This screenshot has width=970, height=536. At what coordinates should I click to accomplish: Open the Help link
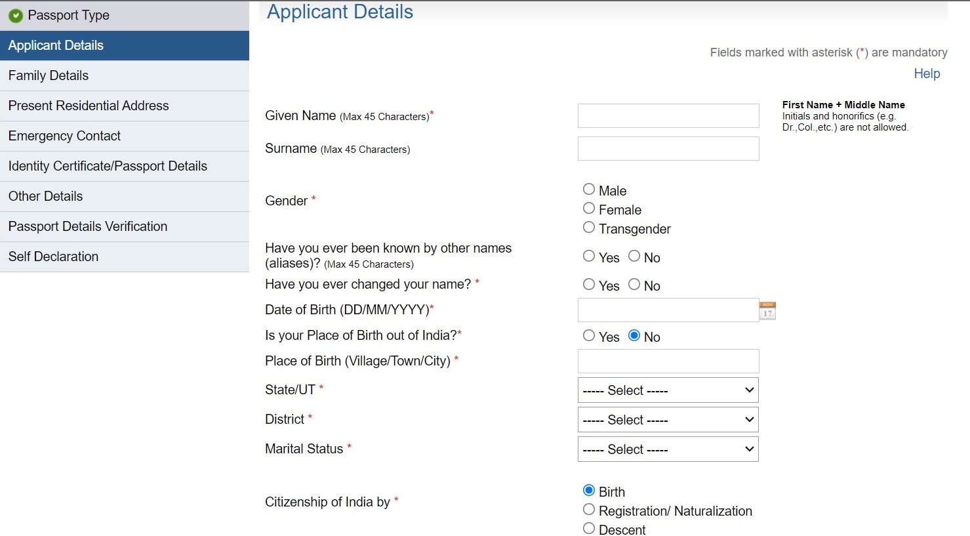click(x=927, y=73)
